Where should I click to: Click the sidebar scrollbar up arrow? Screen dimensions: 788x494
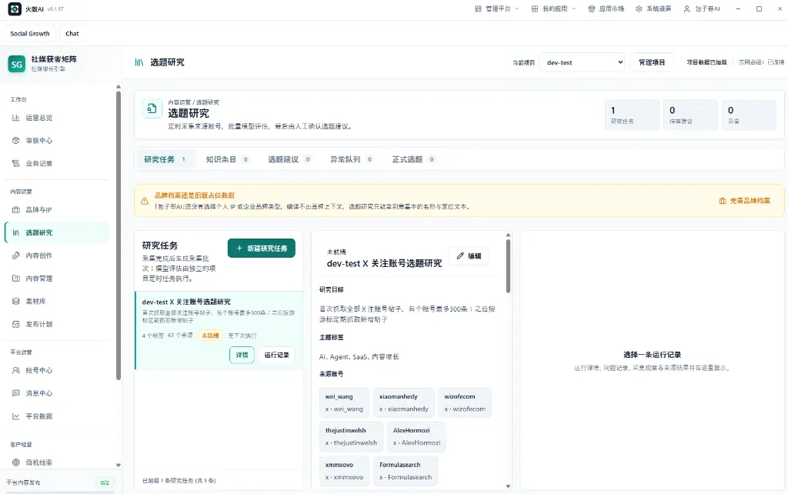[118, 87]
